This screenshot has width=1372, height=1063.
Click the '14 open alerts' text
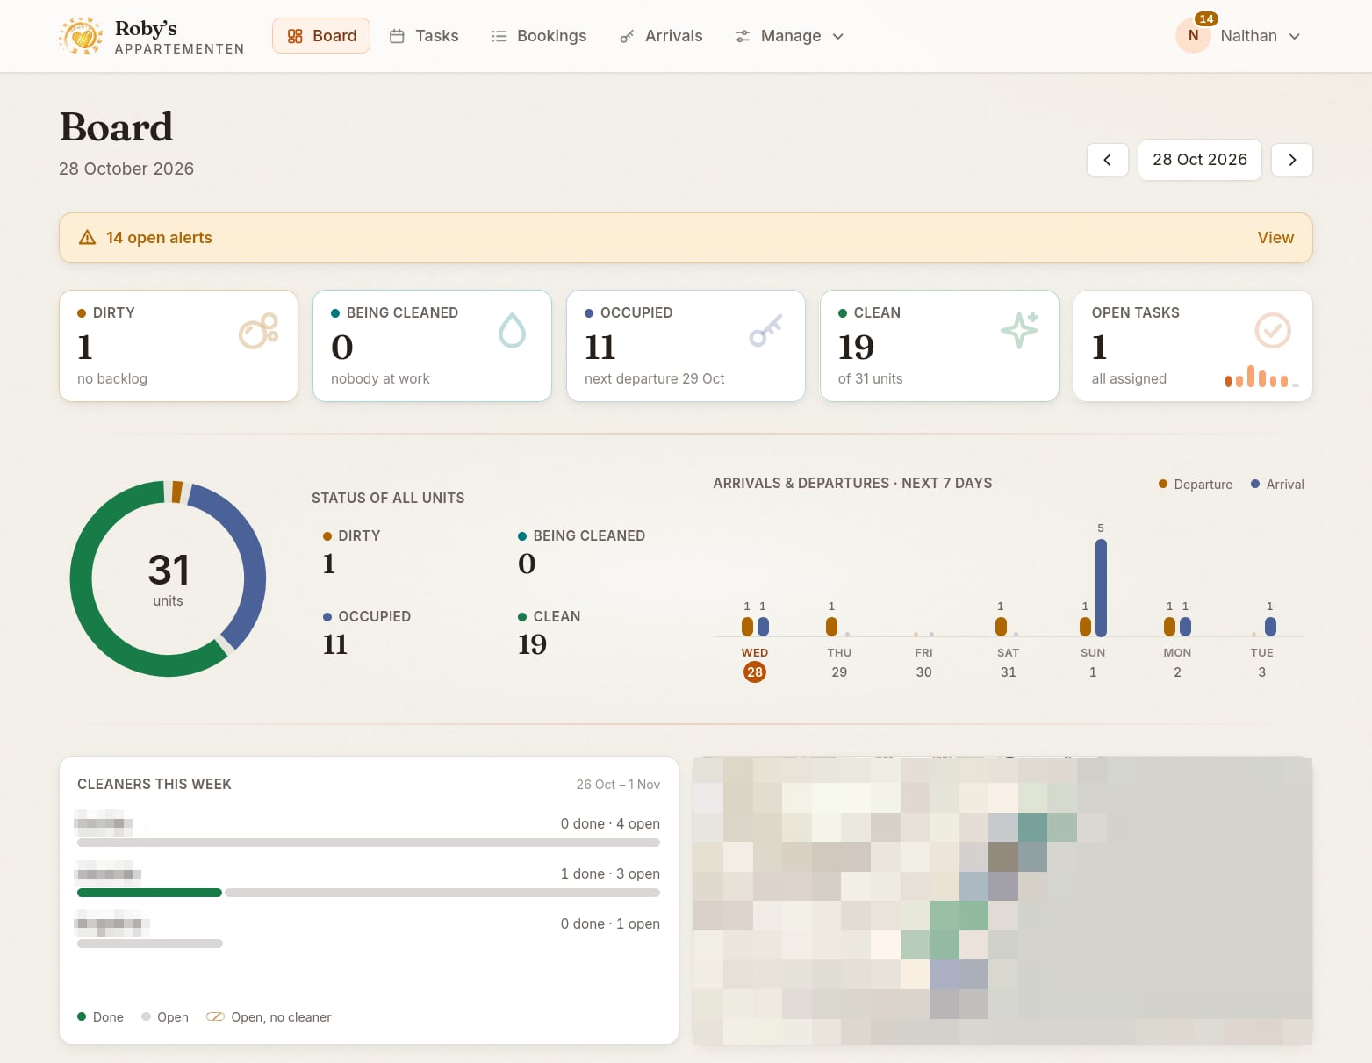159,238
